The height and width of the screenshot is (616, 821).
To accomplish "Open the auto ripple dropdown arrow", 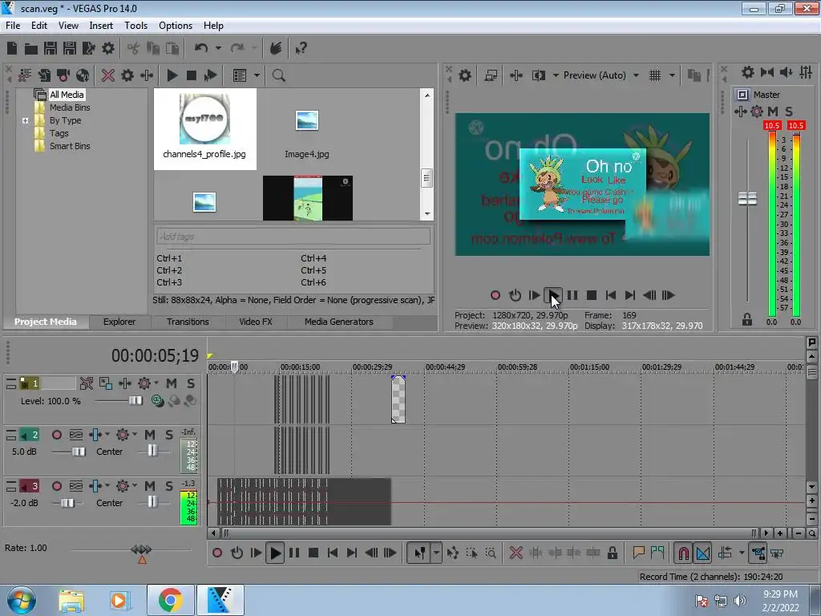I will coord(742,553).
